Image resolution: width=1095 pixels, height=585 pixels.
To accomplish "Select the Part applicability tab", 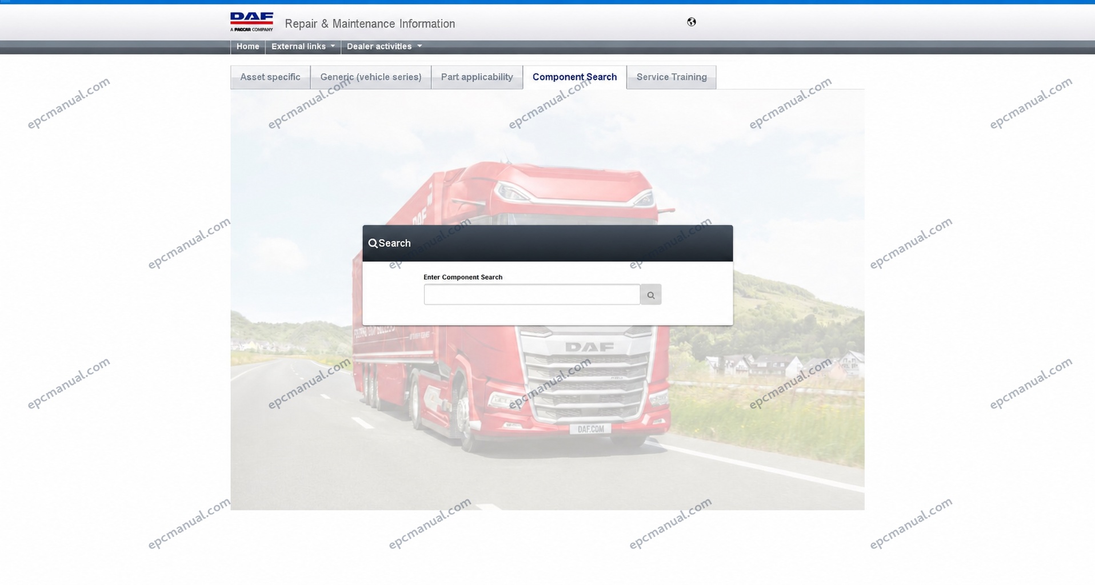I will (477, 77).
